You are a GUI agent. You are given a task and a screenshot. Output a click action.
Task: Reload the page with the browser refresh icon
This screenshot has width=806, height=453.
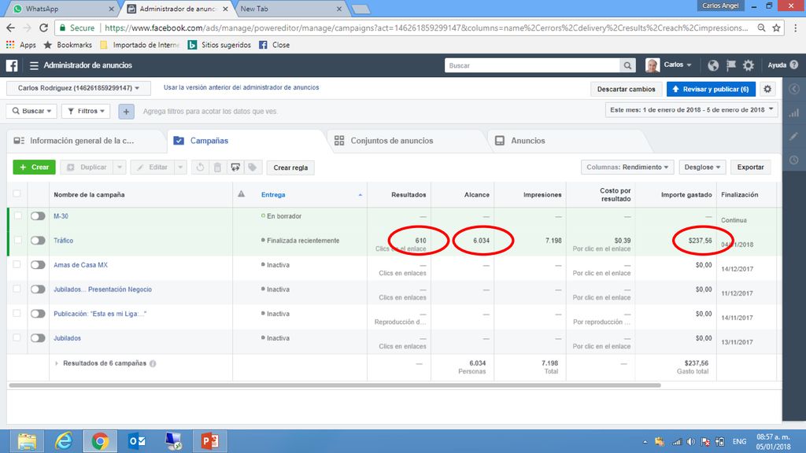(x=44, y=28)
